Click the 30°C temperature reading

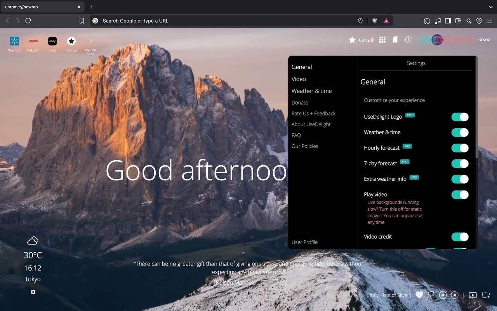33,255
